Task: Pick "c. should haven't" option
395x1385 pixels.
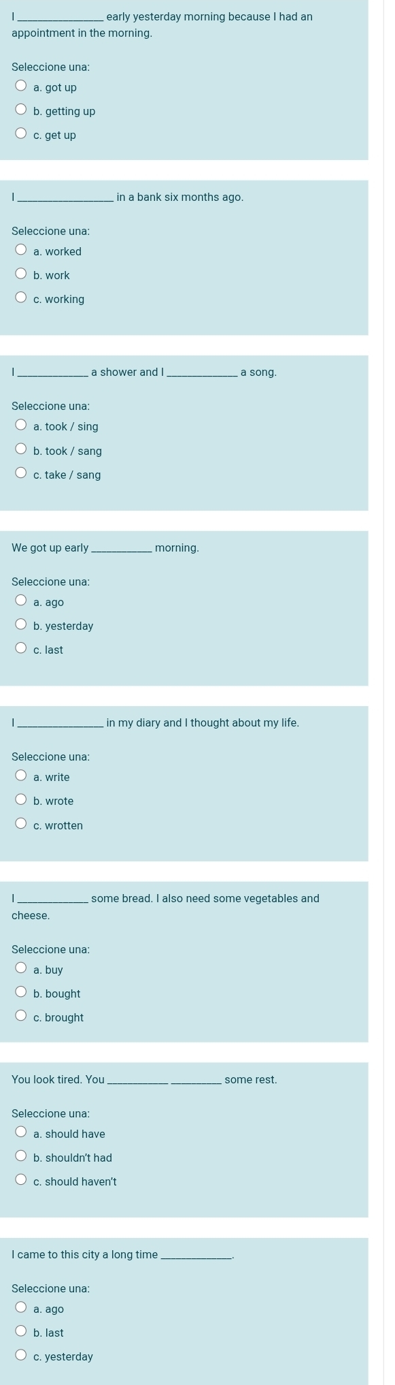Action: [22, 1181]
